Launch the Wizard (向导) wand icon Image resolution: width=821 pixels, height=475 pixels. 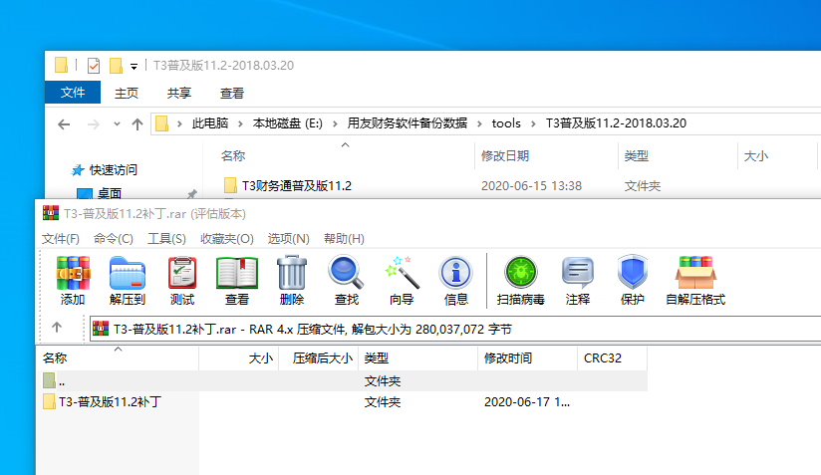402,273
